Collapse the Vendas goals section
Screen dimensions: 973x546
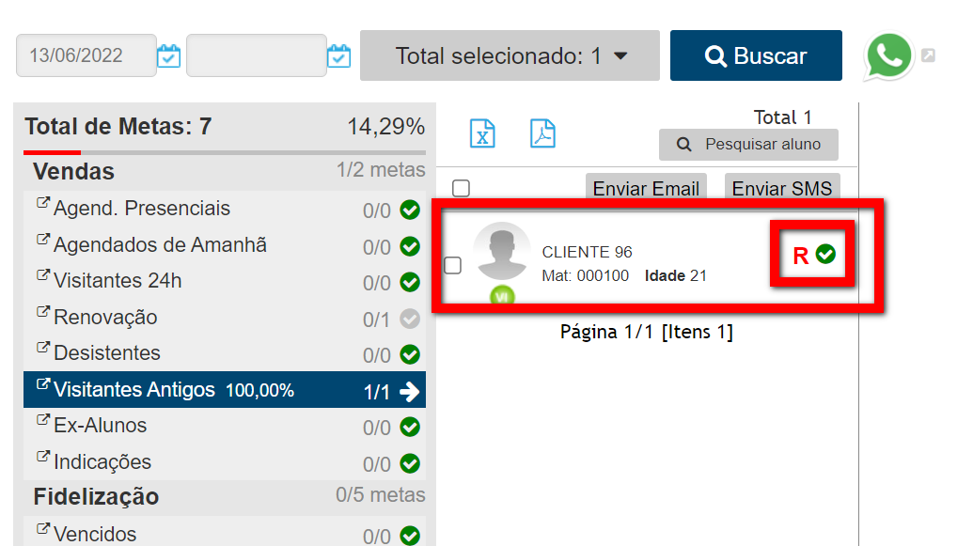[74, 172]
